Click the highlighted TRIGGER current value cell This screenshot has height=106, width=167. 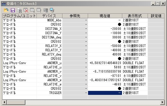click(105, 93)
